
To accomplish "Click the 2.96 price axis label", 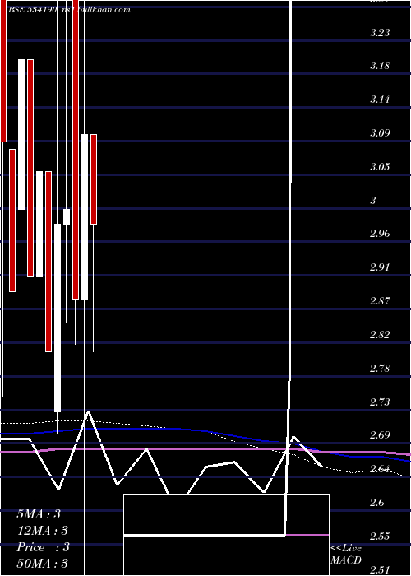I will [380, 234].
